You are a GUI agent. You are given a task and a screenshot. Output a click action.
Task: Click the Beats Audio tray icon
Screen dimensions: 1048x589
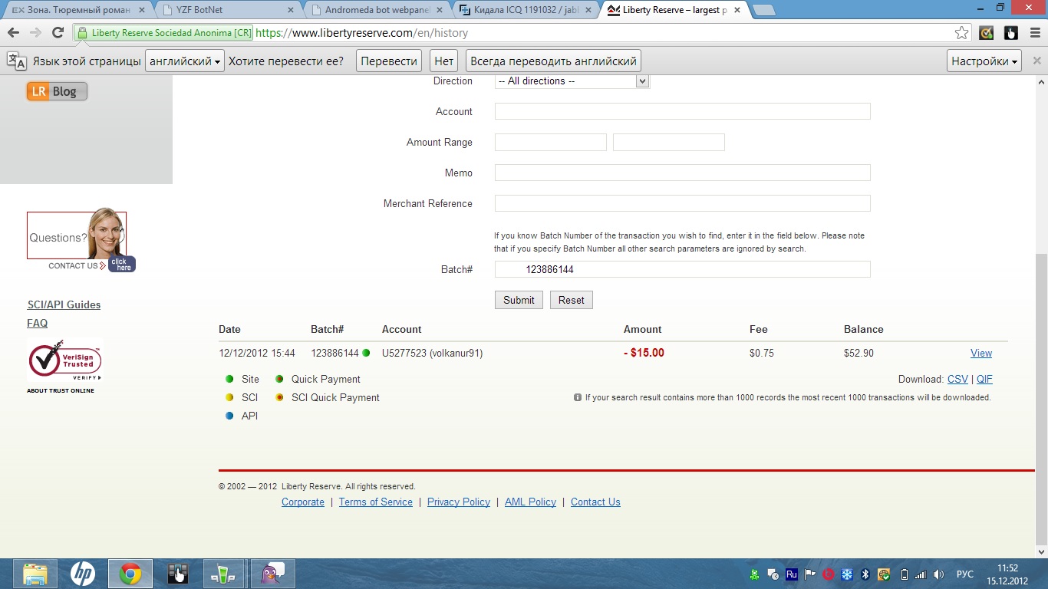(829, 574)
